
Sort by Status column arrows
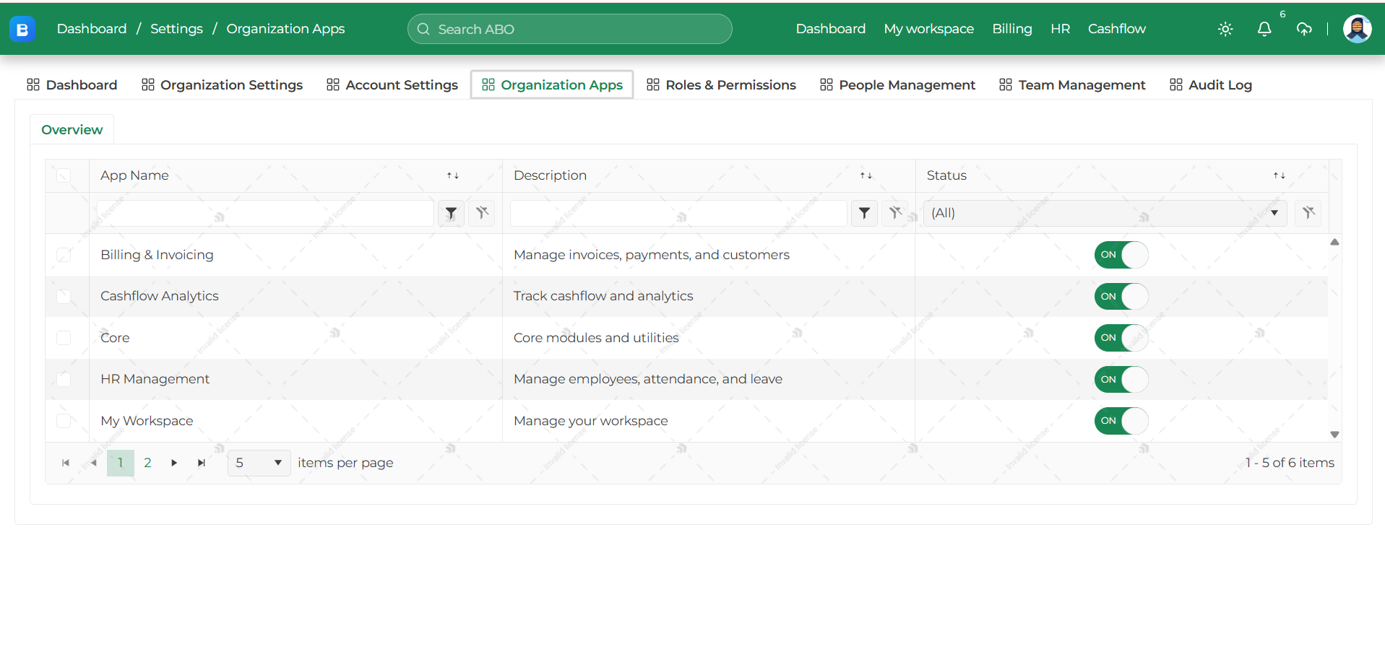1280,175
